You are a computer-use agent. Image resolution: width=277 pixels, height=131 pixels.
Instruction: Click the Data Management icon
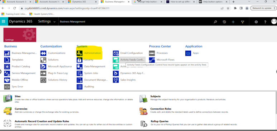click(x=80, y=67)
